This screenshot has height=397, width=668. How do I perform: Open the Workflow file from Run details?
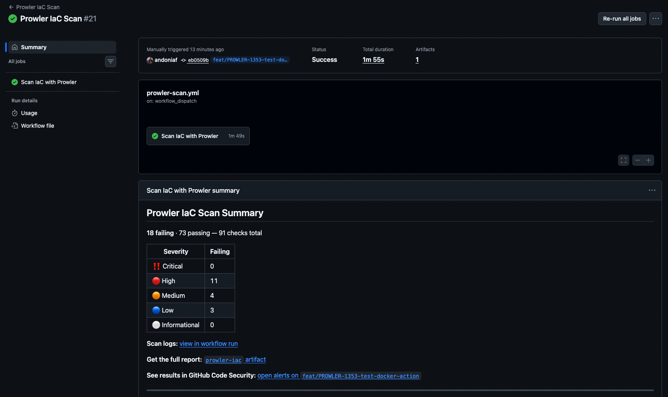coord(37,125)
